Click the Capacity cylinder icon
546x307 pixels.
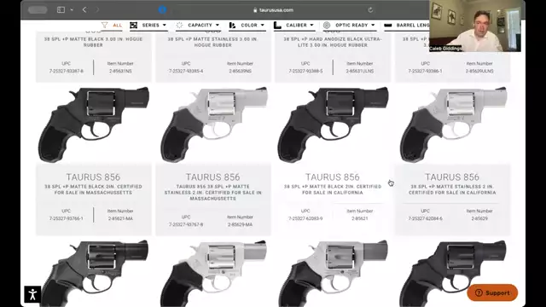point(179,25)
